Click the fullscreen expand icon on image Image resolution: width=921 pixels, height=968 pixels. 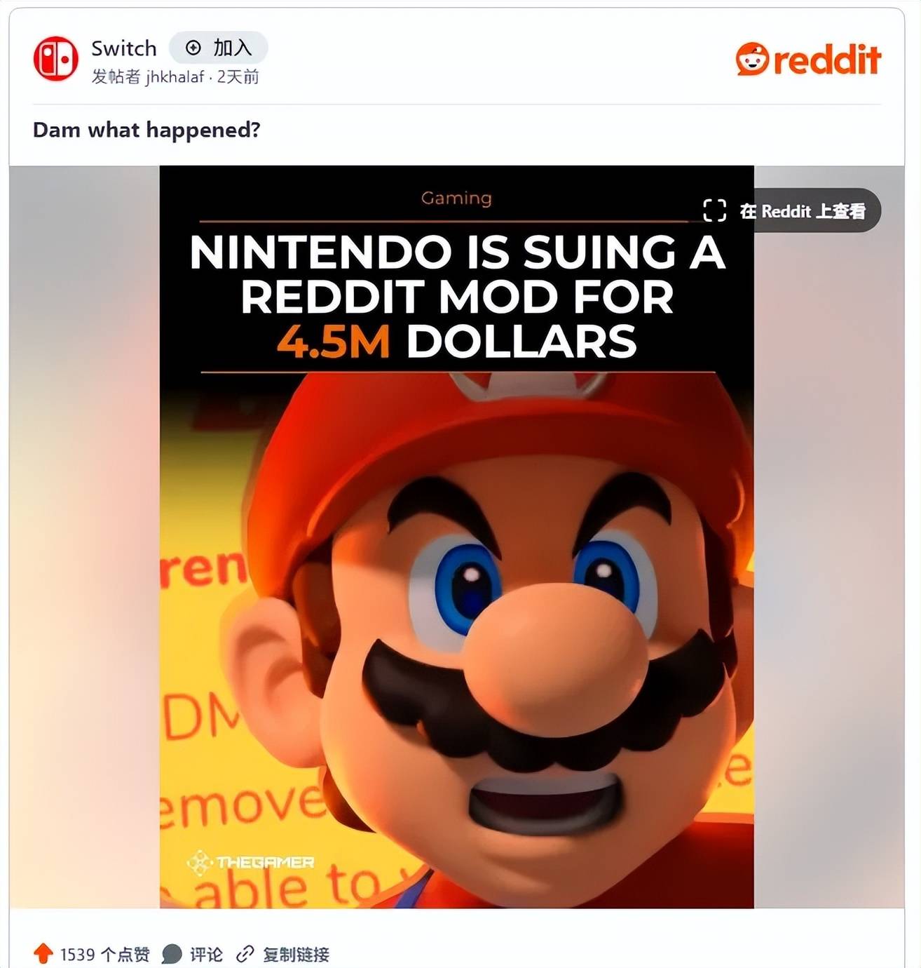coord(714,210)
